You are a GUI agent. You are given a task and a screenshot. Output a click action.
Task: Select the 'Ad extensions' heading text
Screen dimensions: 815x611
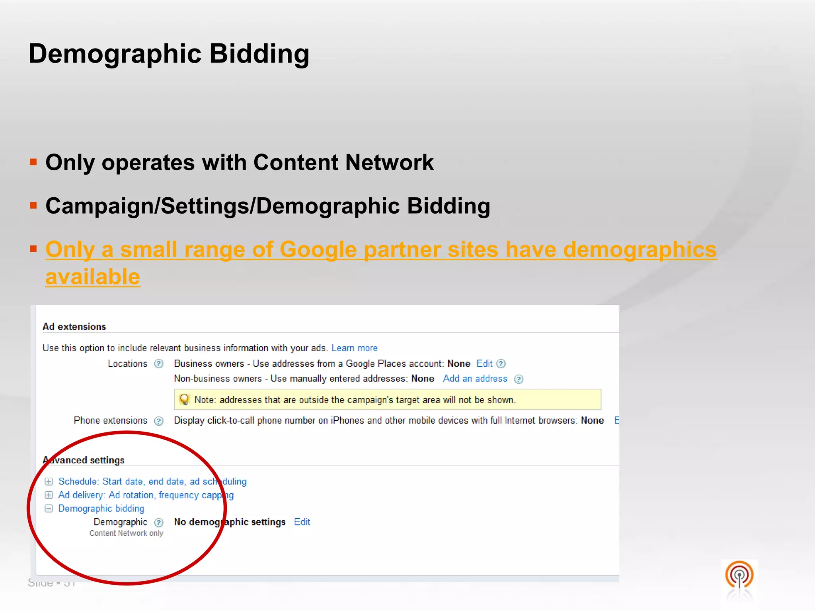pyautogui.click(x=74, y=327)
